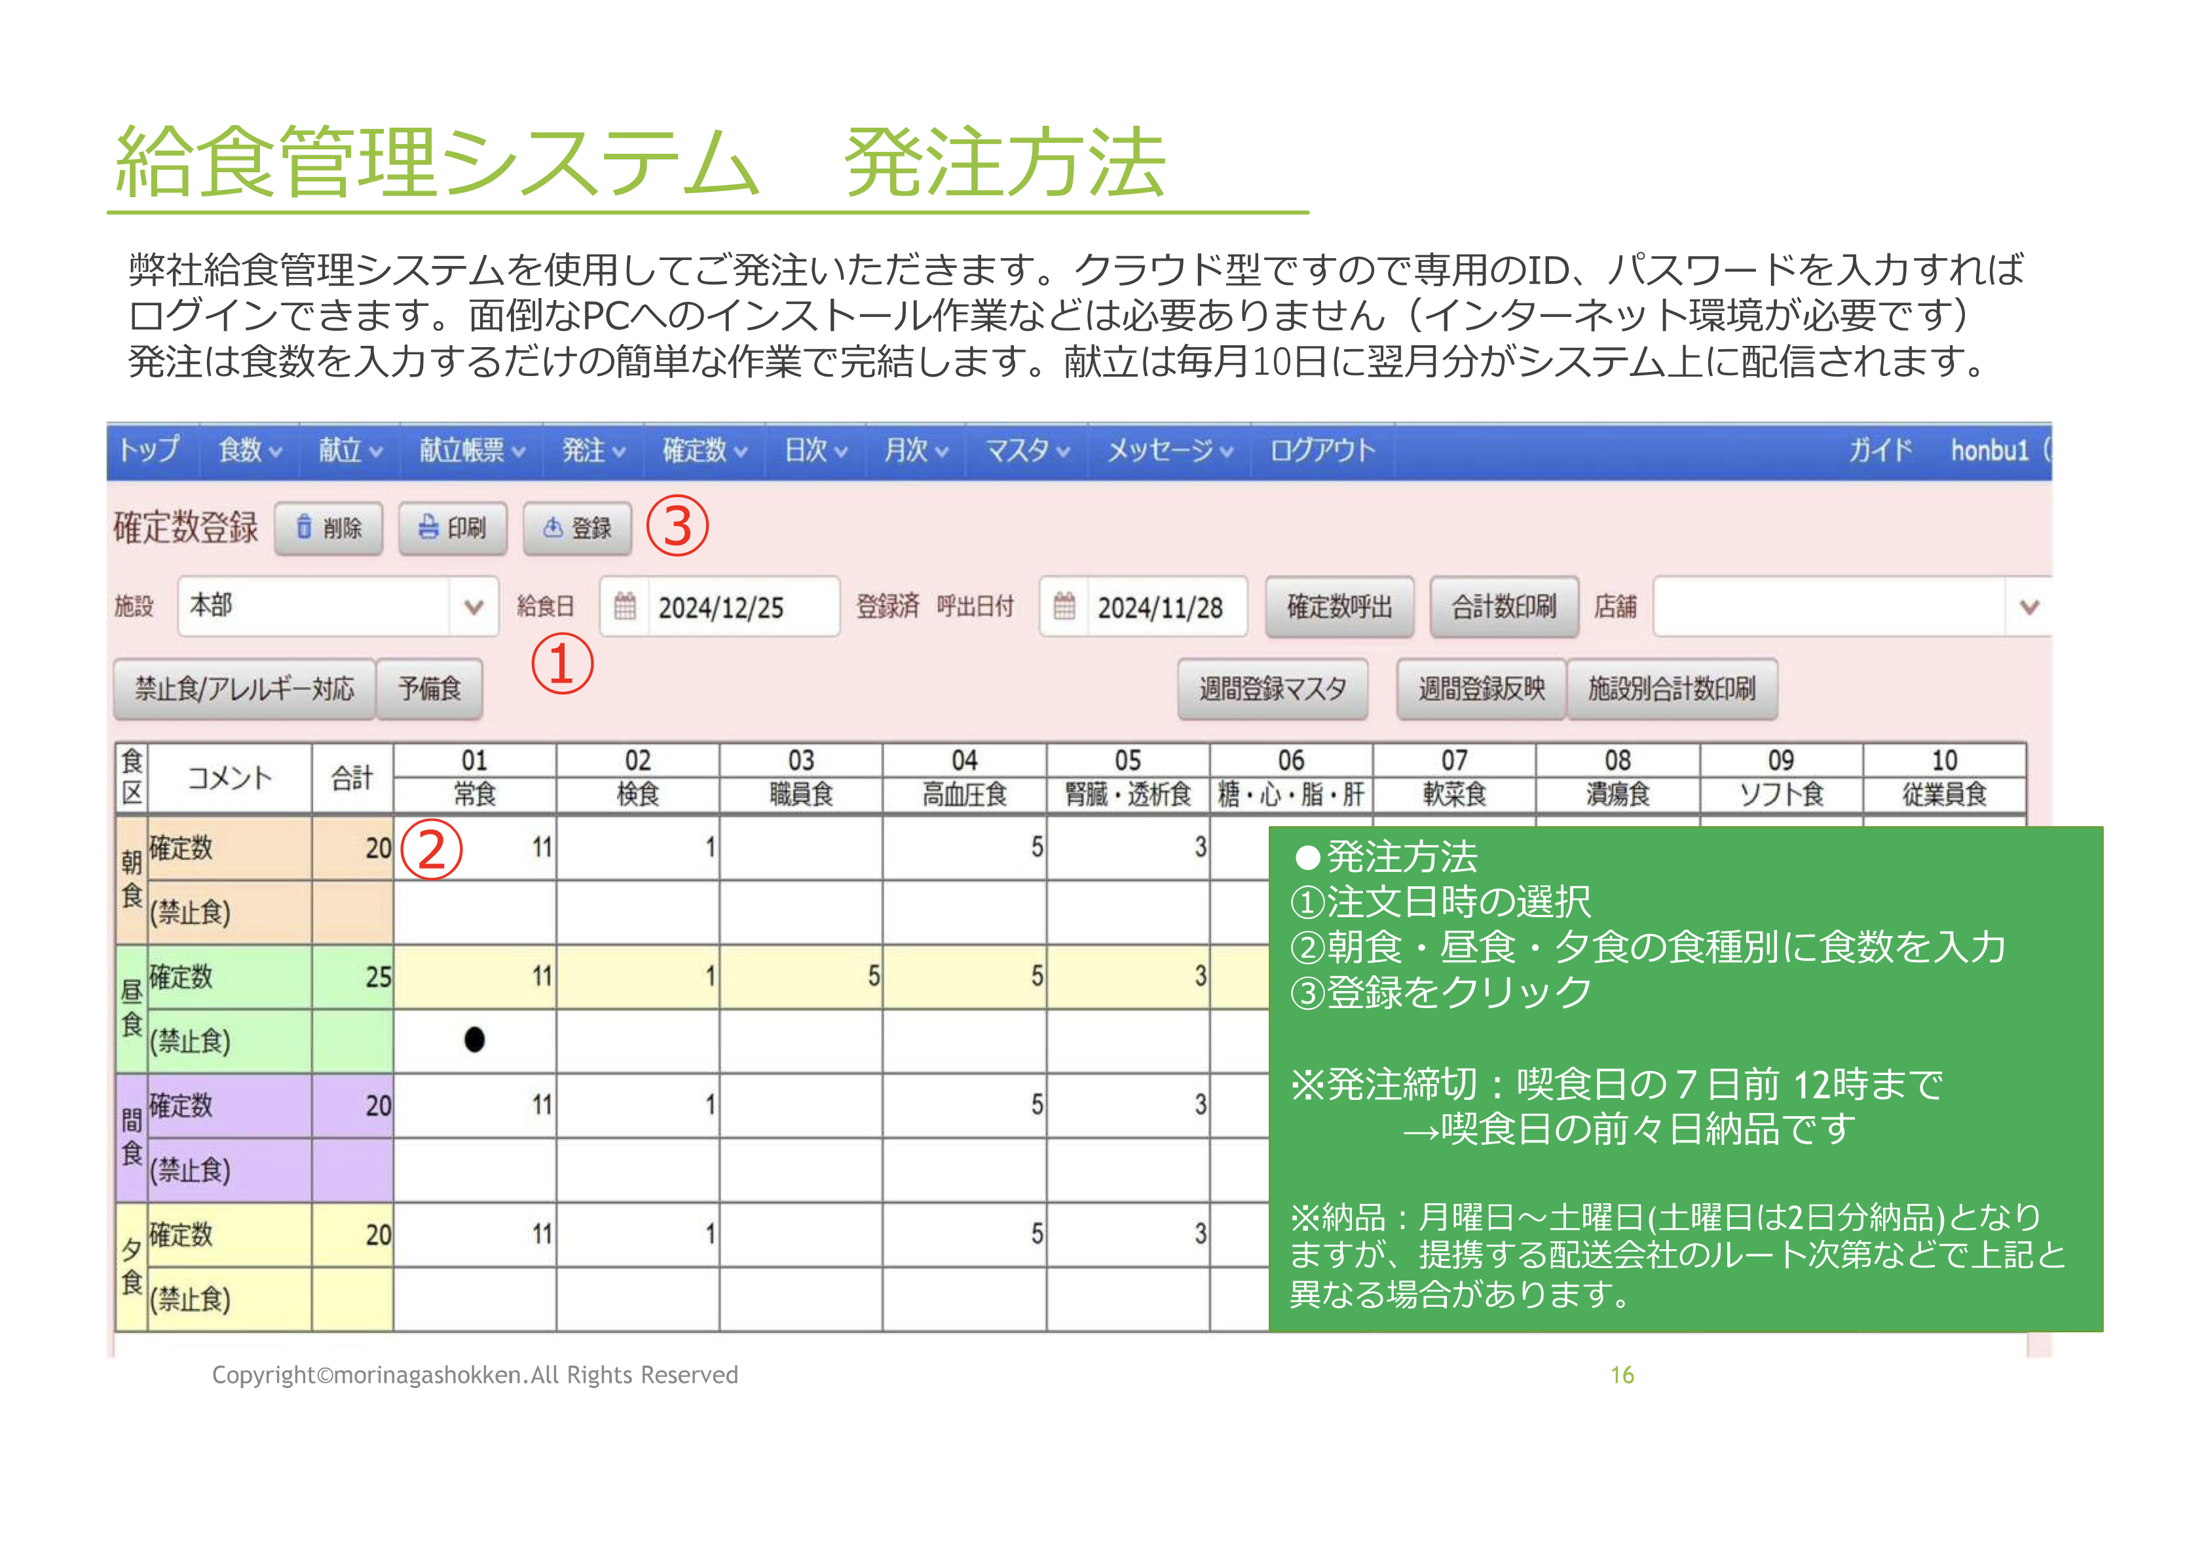Click the 給食日 date field 2024/12/25

click(x=720, y=607)
